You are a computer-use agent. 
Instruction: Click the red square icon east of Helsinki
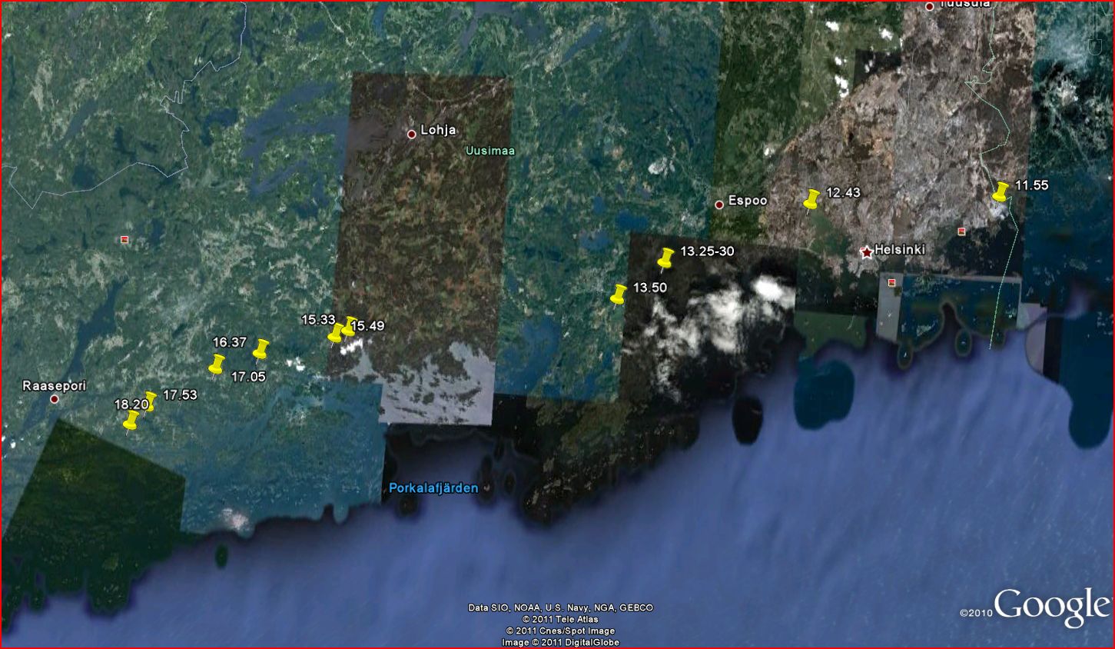961,231
